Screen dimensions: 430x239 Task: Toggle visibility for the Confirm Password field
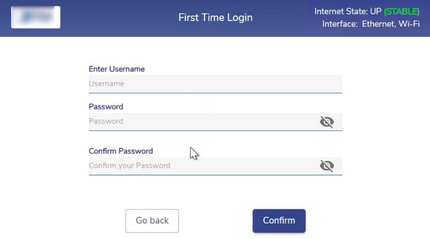(327, 165)
